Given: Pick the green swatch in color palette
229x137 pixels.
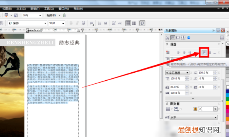Looking at the screenshot, I should 227,99.
